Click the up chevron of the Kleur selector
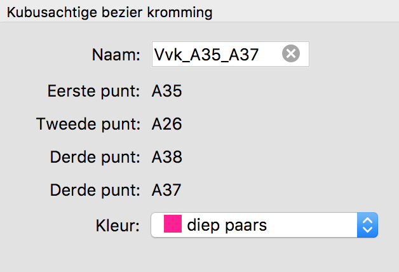 (367, 221)
